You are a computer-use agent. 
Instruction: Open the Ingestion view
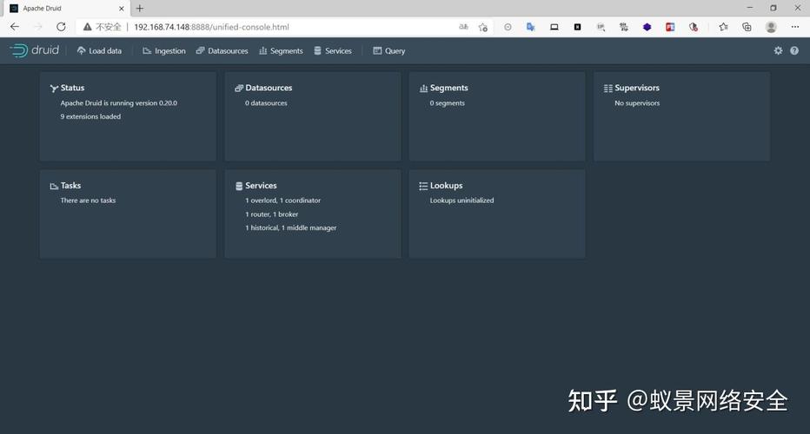pos(163,50)
